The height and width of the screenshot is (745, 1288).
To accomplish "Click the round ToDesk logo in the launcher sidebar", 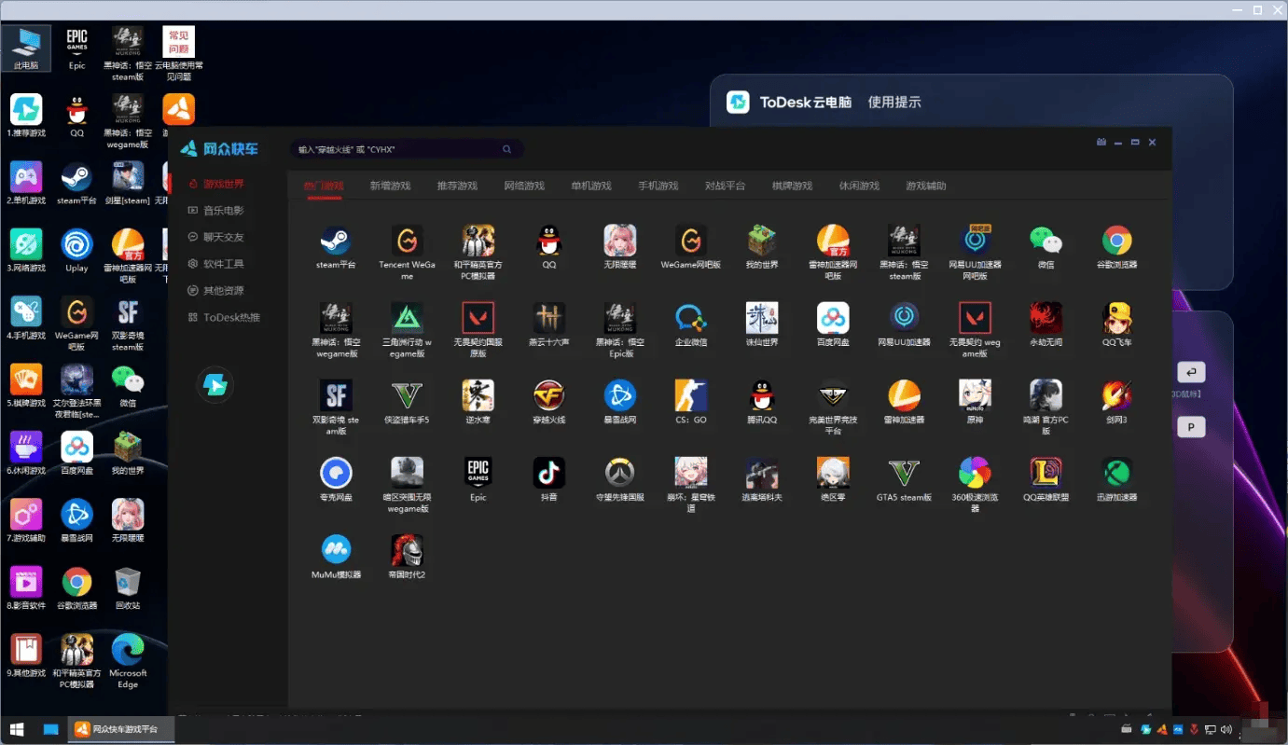I will [215, 385].
